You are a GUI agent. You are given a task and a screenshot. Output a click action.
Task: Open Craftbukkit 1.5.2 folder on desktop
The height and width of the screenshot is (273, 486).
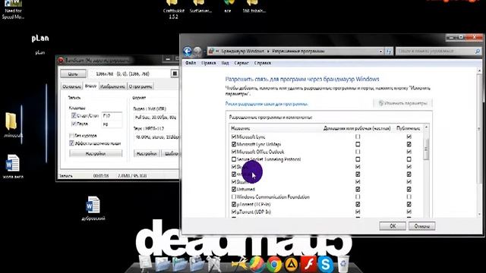[x=173, y=9]
